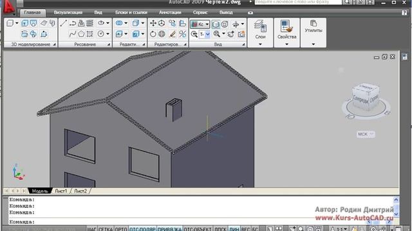Click the ribbon minimize toggle after Вывод
Image resolution: width=412 pixels, height=231 pixels.
(x=250, y=13)
